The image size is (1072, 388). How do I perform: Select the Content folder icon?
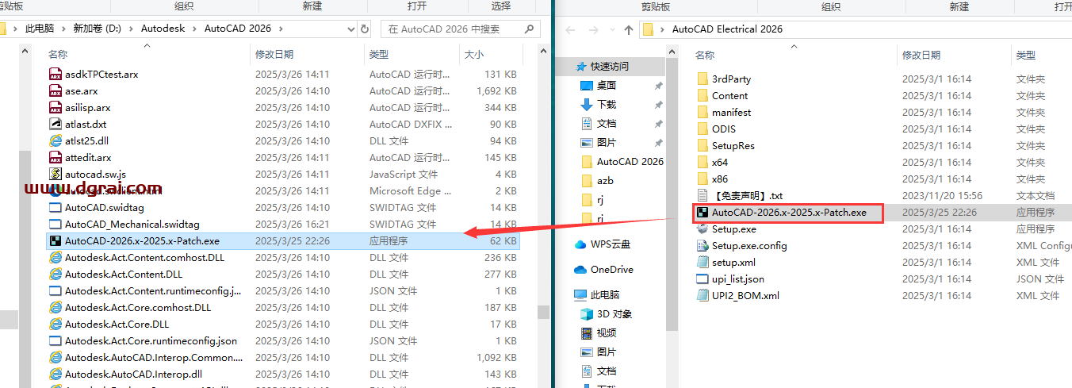703,95
